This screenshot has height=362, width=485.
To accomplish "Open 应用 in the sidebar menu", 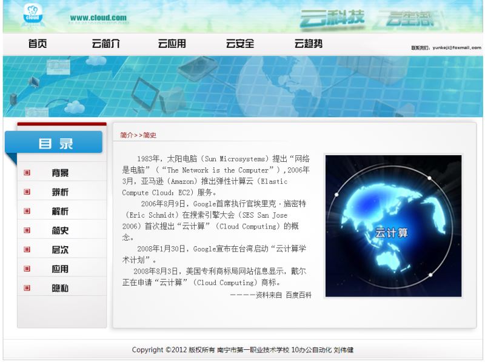I will tap(60, 269).
